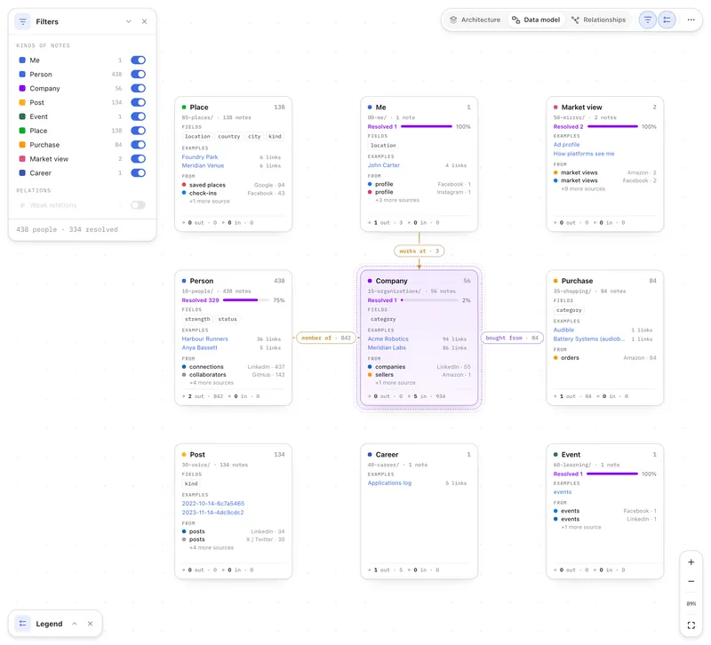Expand +4 more sources in Person card
Viewport: 711px width, 645px height.
pos(212,383)
